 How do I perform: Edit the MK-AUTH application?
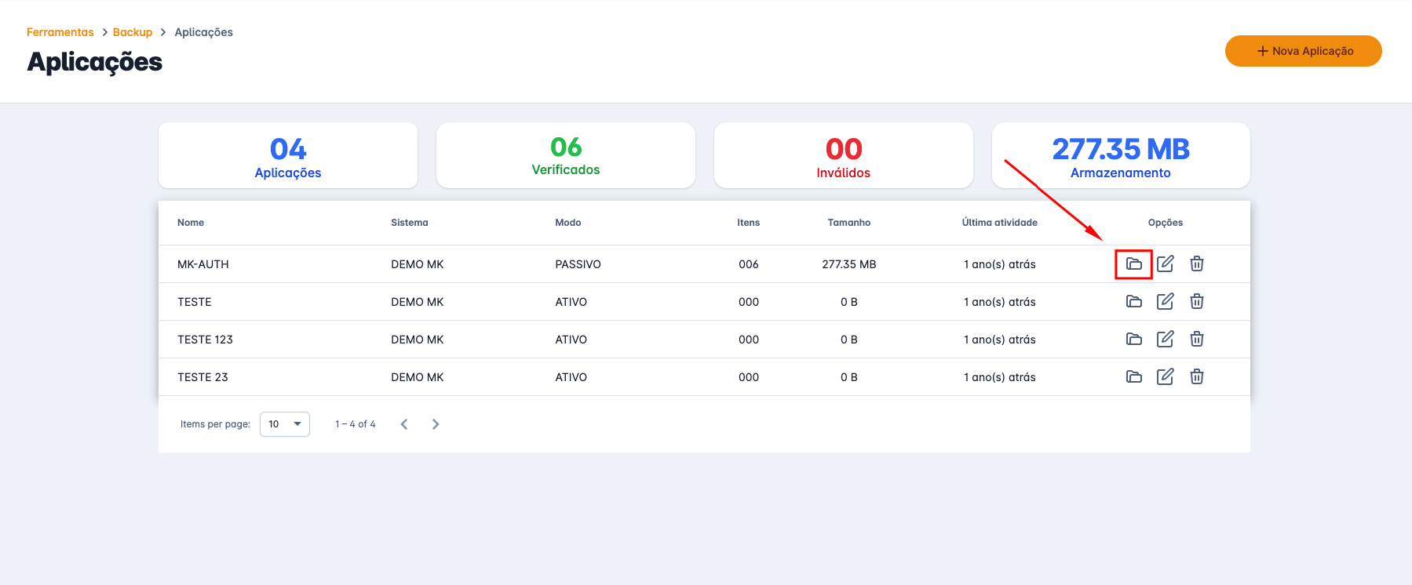pos(1165,264)
